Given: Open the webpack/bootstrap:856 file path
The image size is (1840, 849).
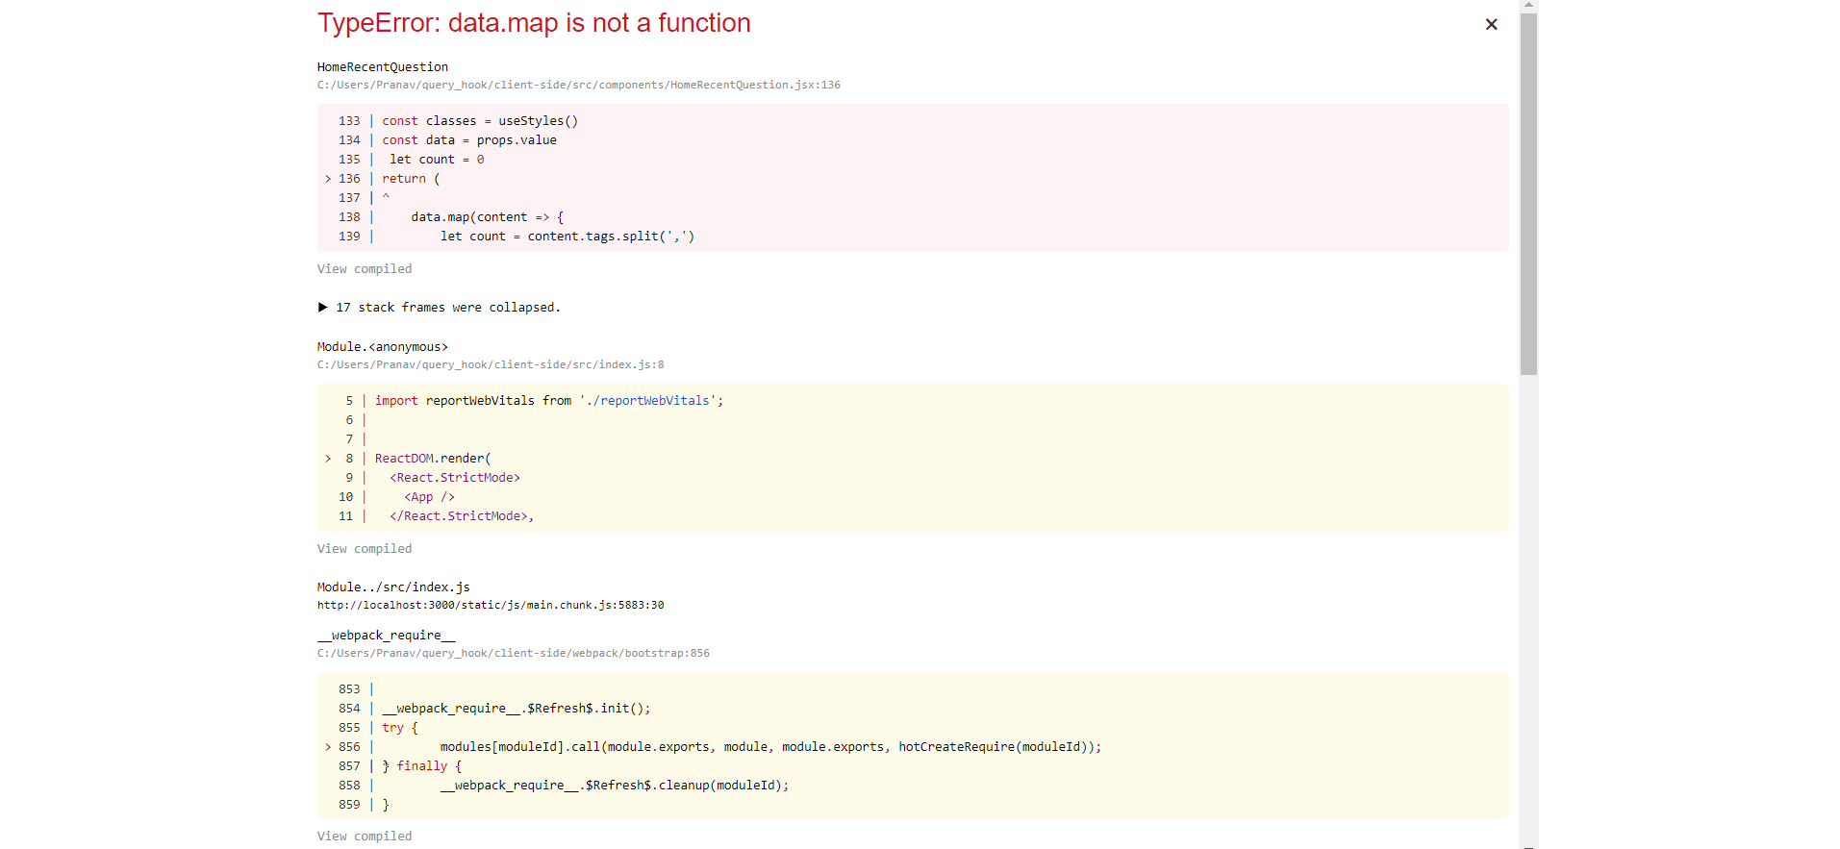Looking at the screenshot, I should coord(514,653).
